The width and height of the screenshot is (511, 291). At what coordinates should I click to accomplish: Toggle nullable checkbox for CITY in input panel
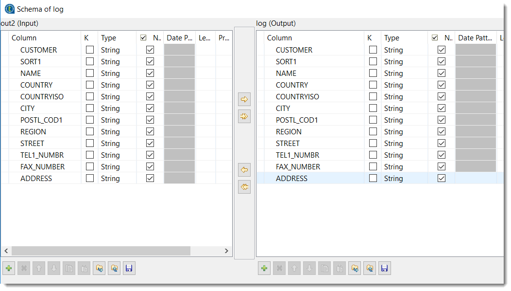click(x=150, y=108)
